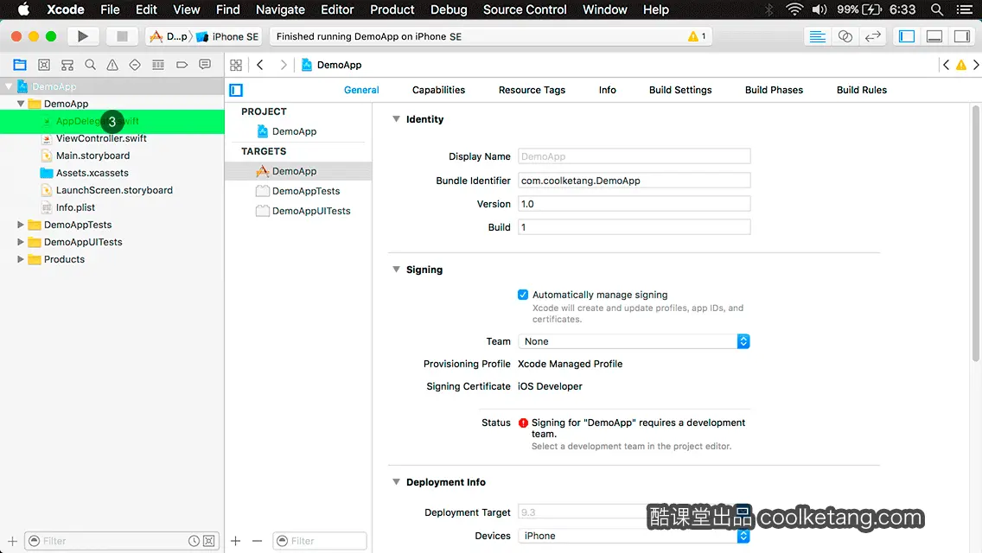Click the Version field
Image resolution: width=982 pixels, height=553 pixels.
(x=634, y=204)
